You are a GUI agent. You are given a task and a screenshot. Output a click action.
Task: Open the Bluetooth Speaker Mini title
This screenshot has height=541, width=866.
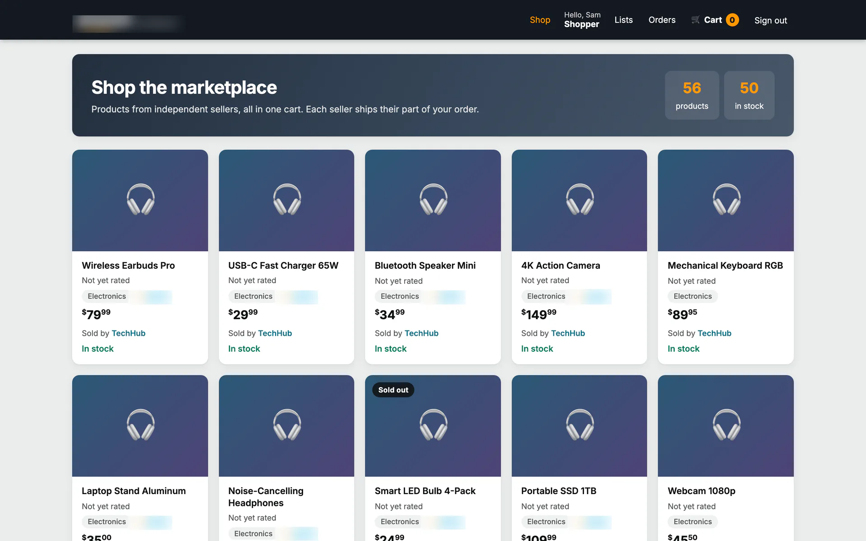(x=425, y=266)
